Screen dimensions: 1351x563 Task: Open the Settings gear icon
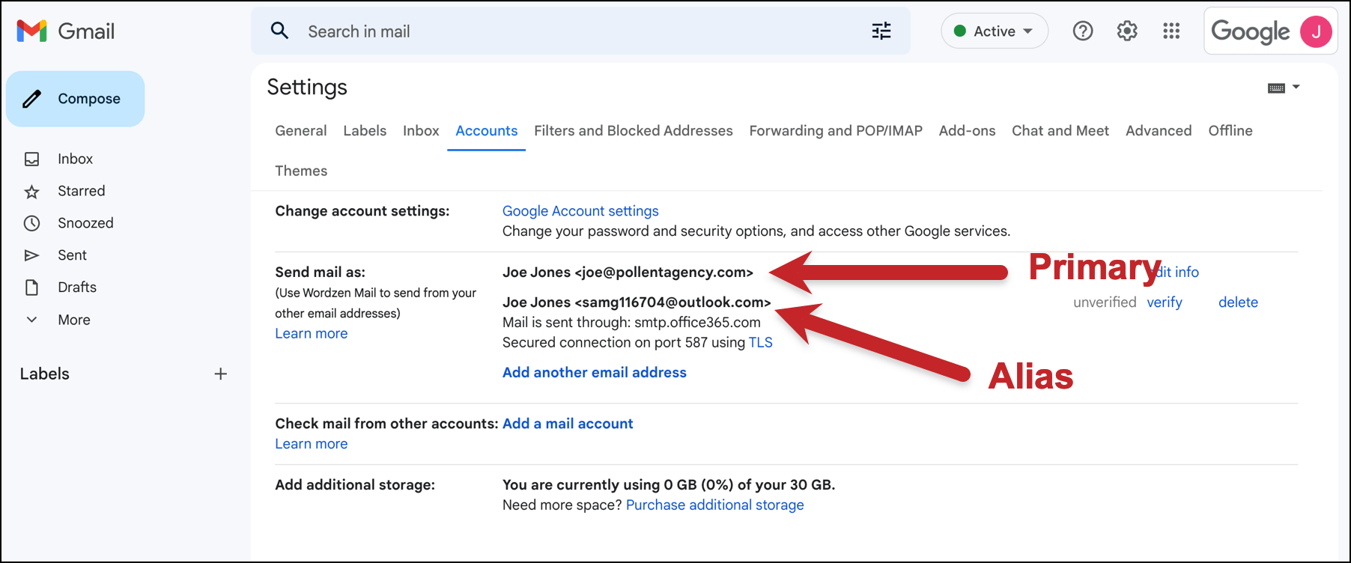click(x=1127, y=31)
